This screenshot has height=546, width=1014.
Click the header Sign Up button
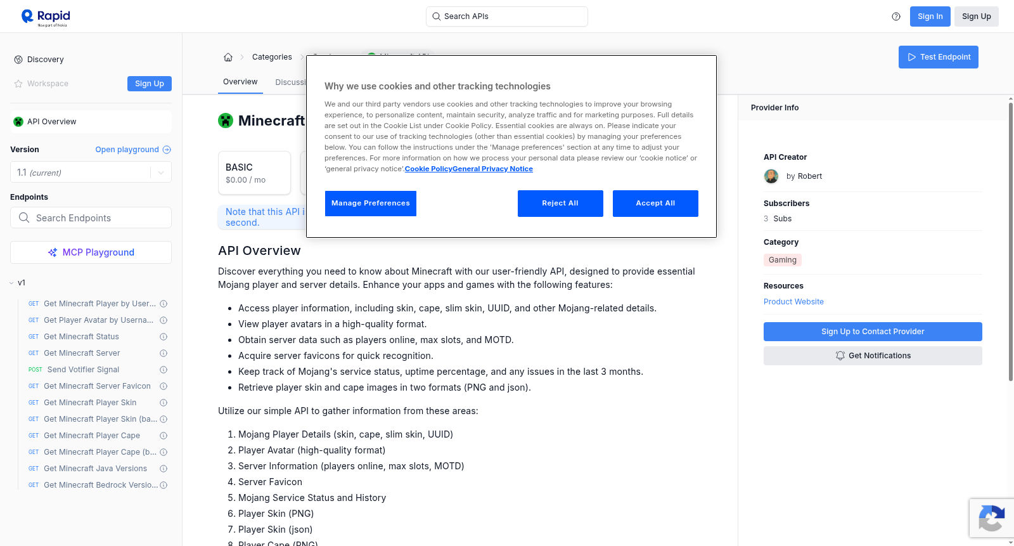point(977,16)
